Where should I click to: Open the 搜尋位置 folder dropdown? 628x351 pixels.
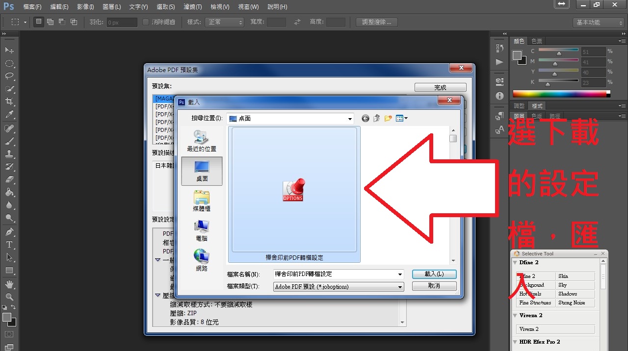tap(349, 119)
